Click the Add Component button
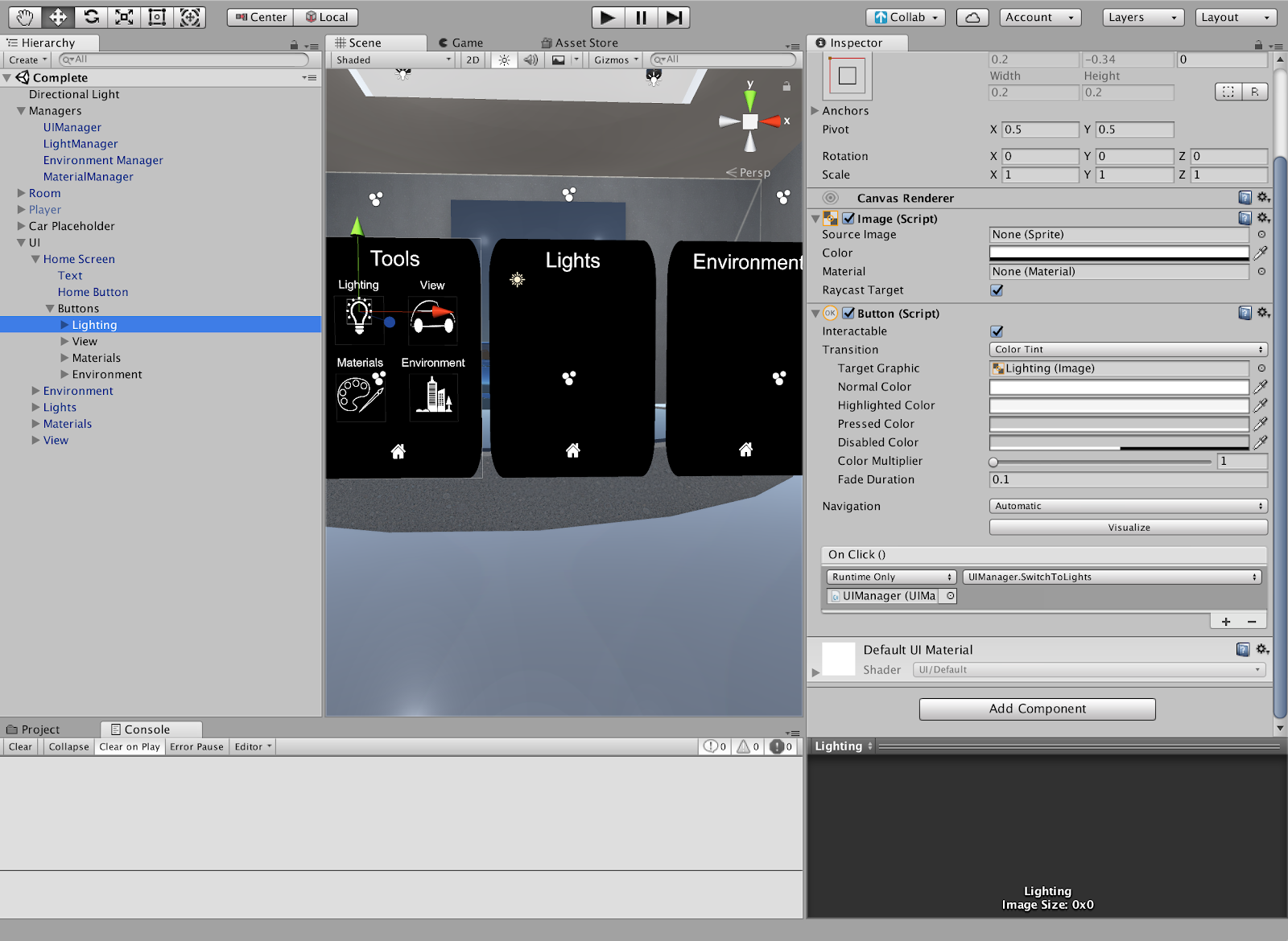This screenshot has height=941, width=1288. pyautogui.click(x=1037, y=709)
